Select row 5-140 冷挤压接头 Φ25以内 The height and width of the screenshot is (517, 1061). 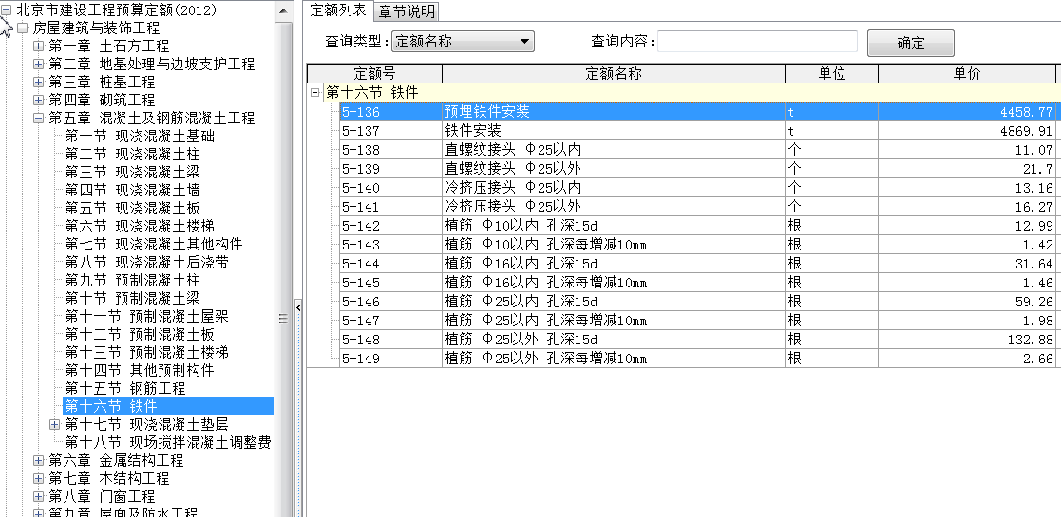[697, 188]
